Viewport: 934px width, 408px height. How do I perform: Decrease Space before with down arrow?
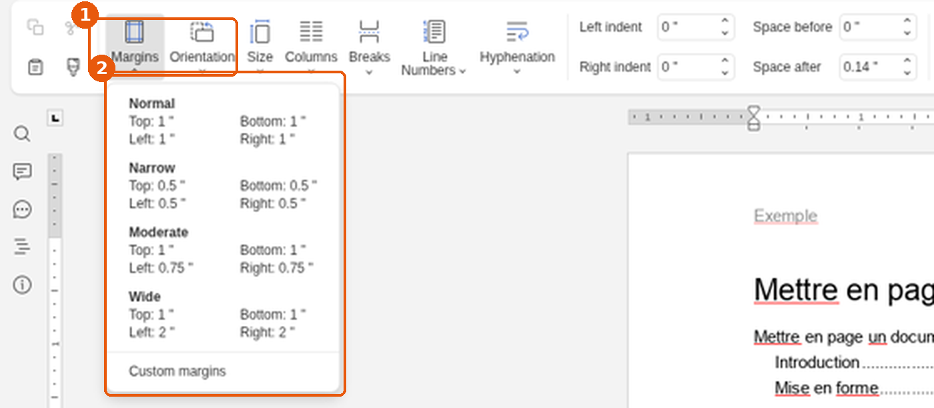pos(907,33)
